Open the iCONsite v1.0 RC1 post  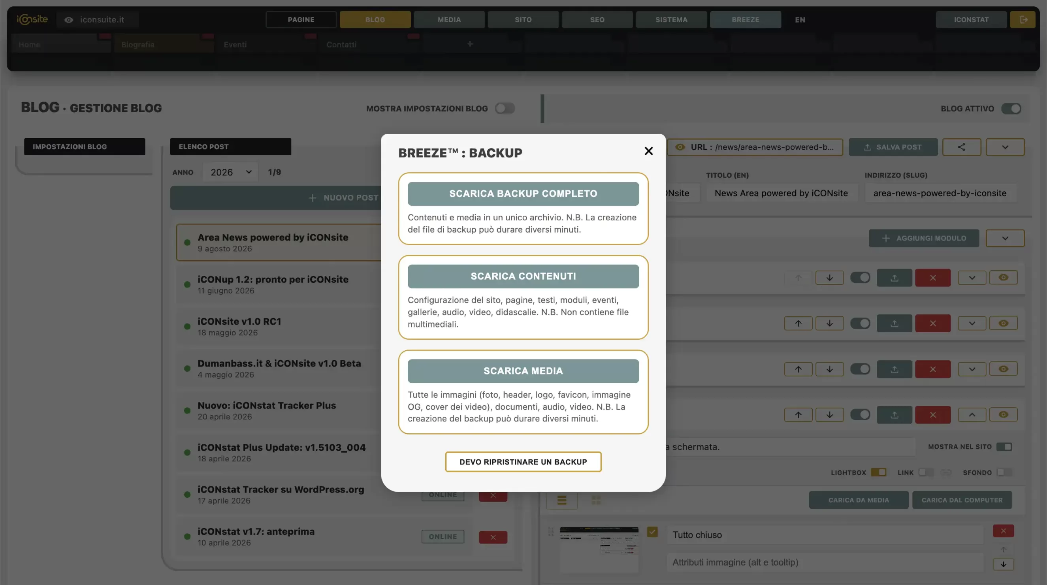click(x=239, y=327)
